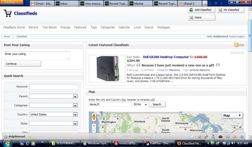This screenshot has width=252, height=147.
Task: Click the Add Classified button
Action: 201,10
